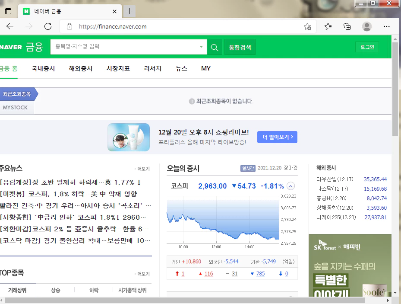Add this page to favorites
Screen dimensions: 401x304
(307, 26)
